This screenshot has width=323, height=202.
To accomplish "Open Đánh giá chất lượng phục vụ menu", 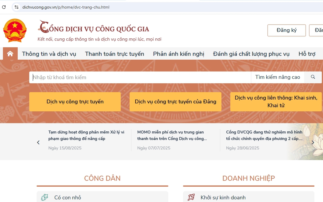I will point(251,54).
